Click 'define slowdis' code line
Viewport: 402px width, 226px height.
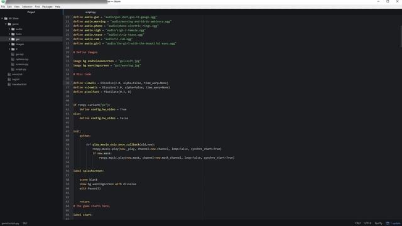121,83
